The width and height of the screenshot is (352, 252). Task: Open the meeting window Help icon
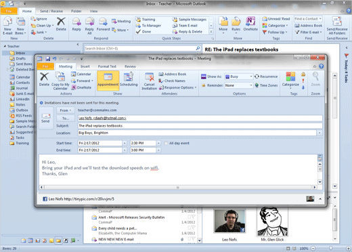322,66
